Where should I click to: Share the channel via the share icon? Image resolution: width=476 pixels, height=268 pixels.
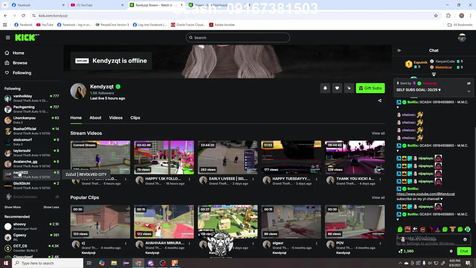click(380, 100)
